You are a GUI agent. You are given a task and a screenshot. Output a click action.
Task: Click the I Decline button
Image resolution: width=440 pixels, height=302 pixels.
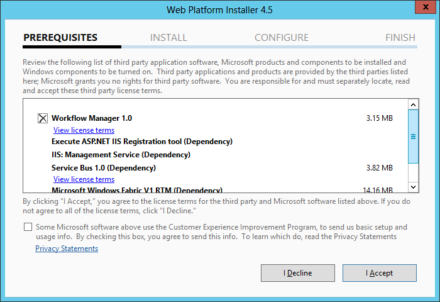tap(298, 273)
